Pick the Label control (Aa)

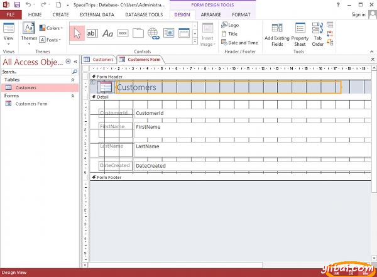(107, 33)
